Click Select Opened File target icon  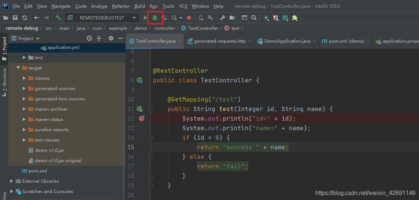[89, 39]
